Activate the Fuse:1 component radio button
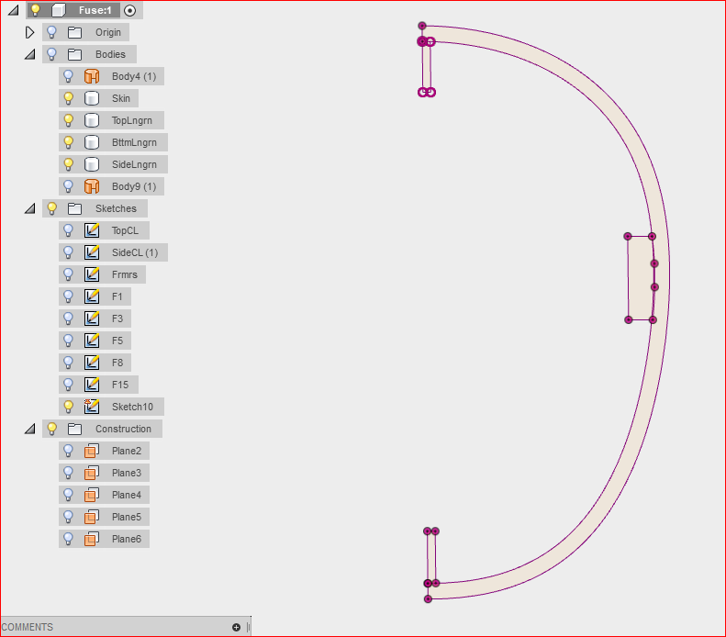 pos(130,10)
